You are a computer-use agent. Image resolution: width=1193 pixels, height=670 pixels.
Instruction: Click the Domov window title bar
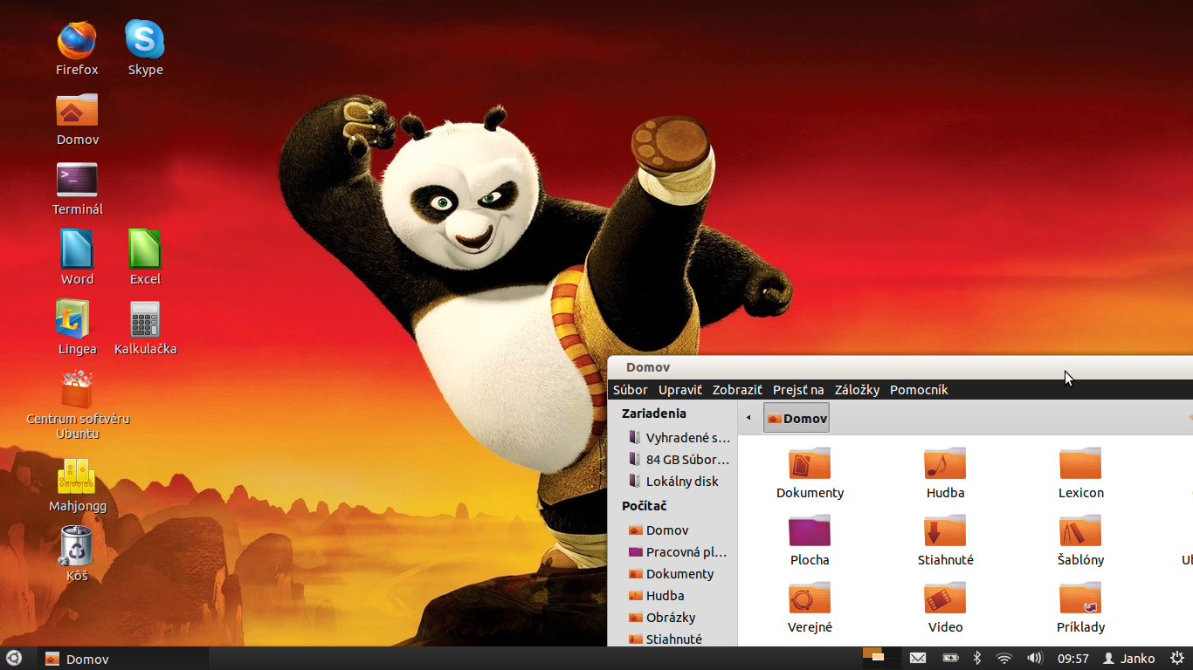(x=900, y=367)
